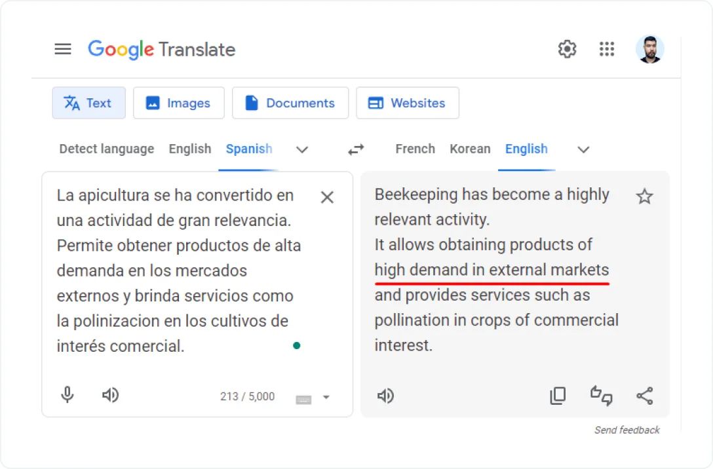This screenshot has height=469, width=713.
Task: Expand the source language dropdown
Action: 301,150
